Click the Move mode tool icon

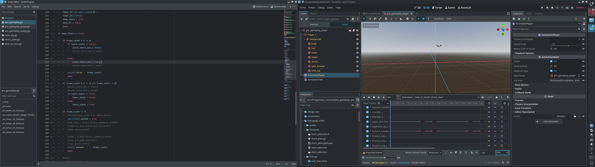point(370,19)
